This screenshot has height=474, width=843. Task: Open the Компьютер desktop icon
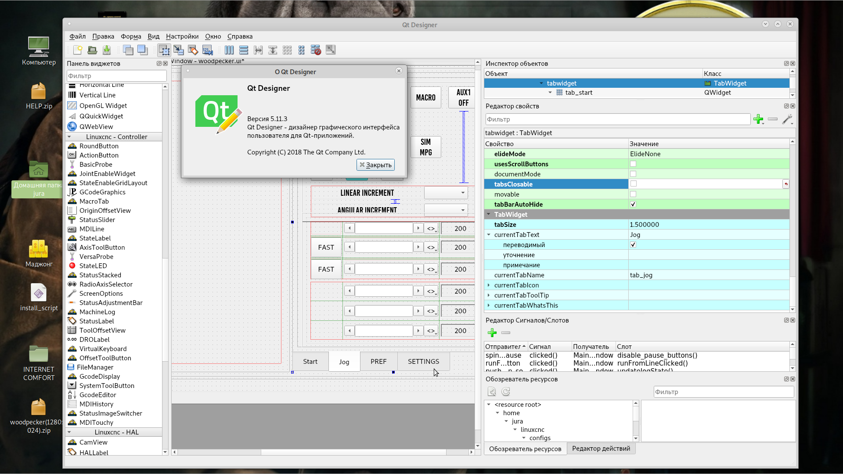pyautogui.click(x=39, y=51)
